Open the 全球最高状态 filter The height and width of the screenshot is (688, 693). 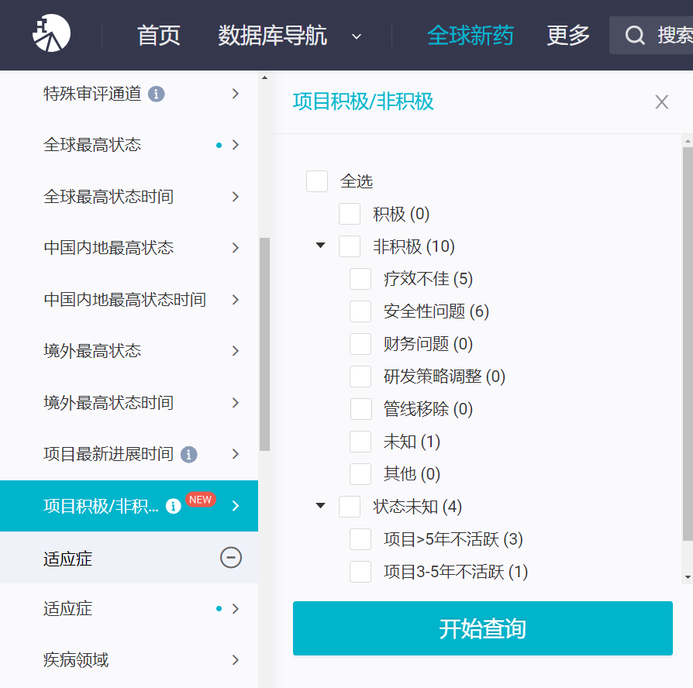129,145
